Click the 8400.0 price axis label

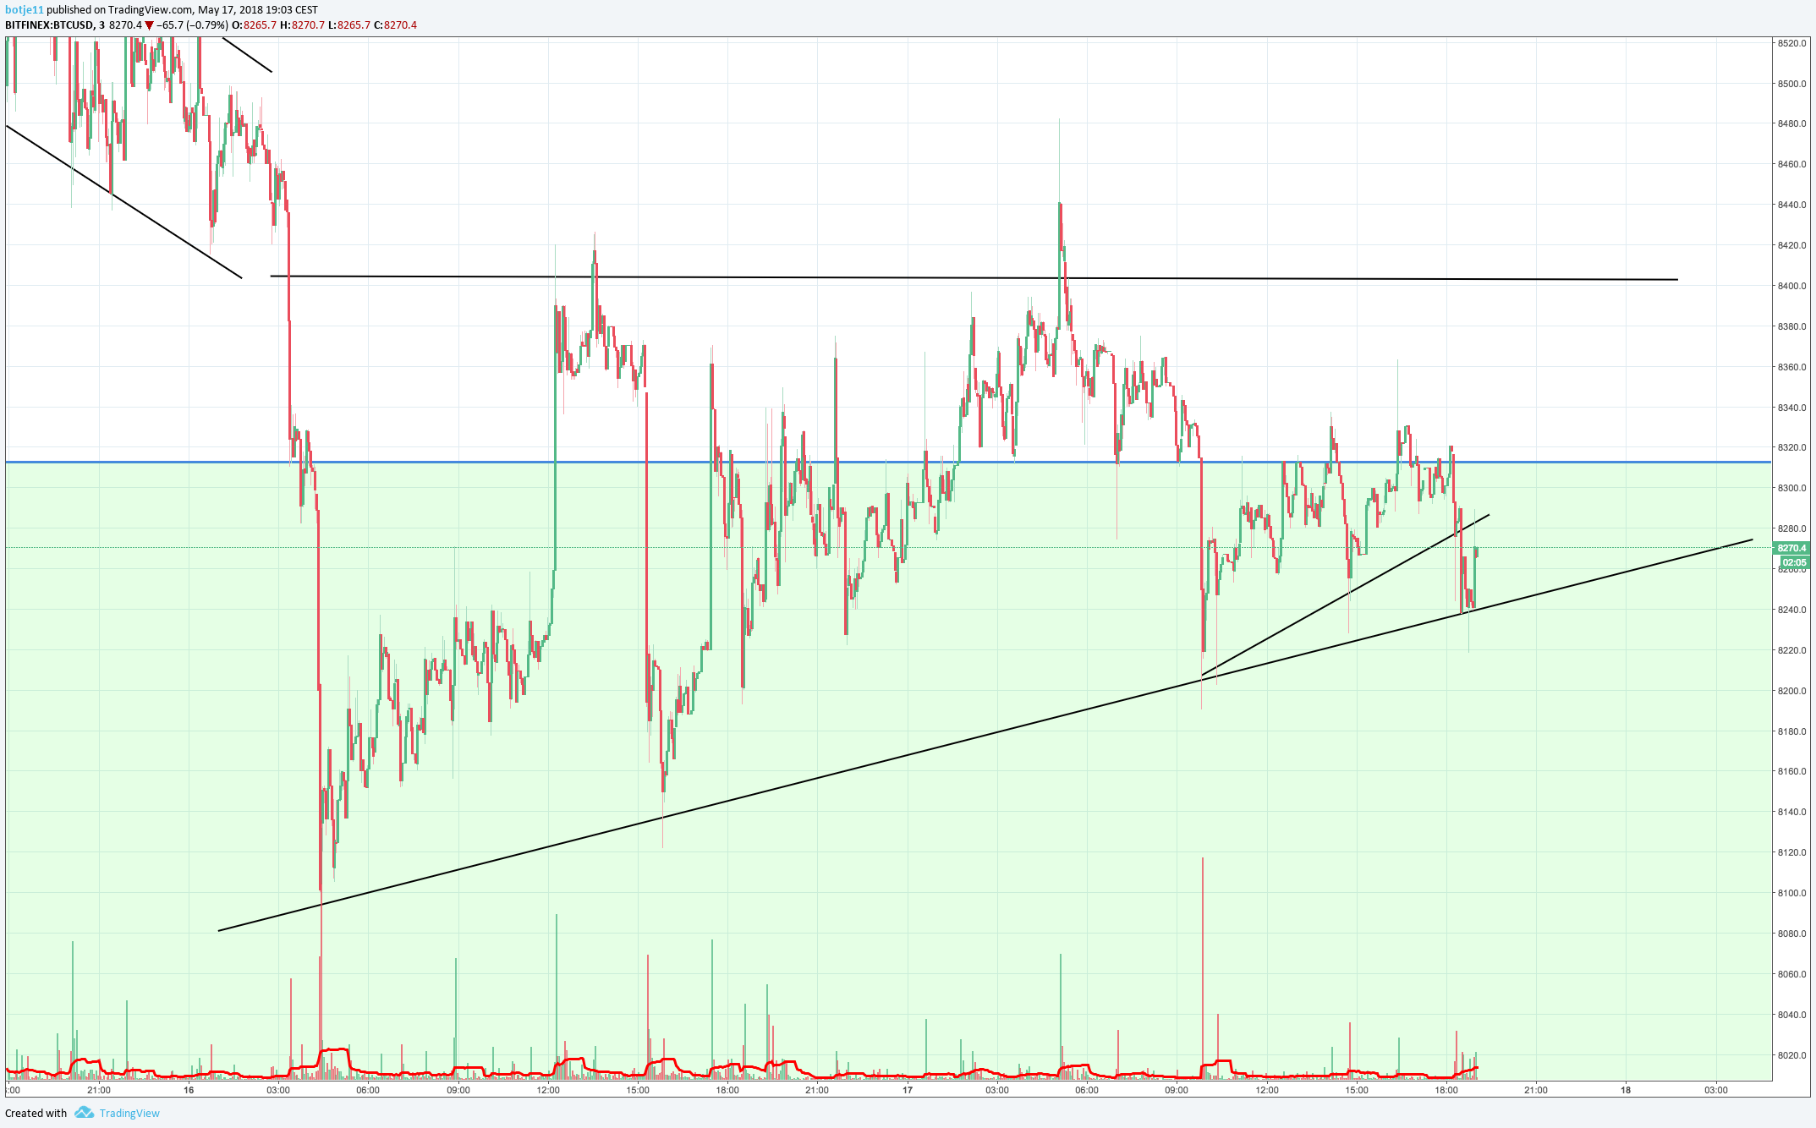(x=1791, y=286)
